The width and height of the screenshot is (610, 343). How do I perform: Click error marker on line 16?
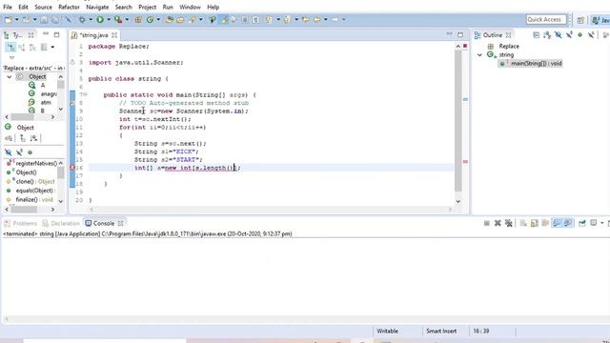[x=72, y=168]
